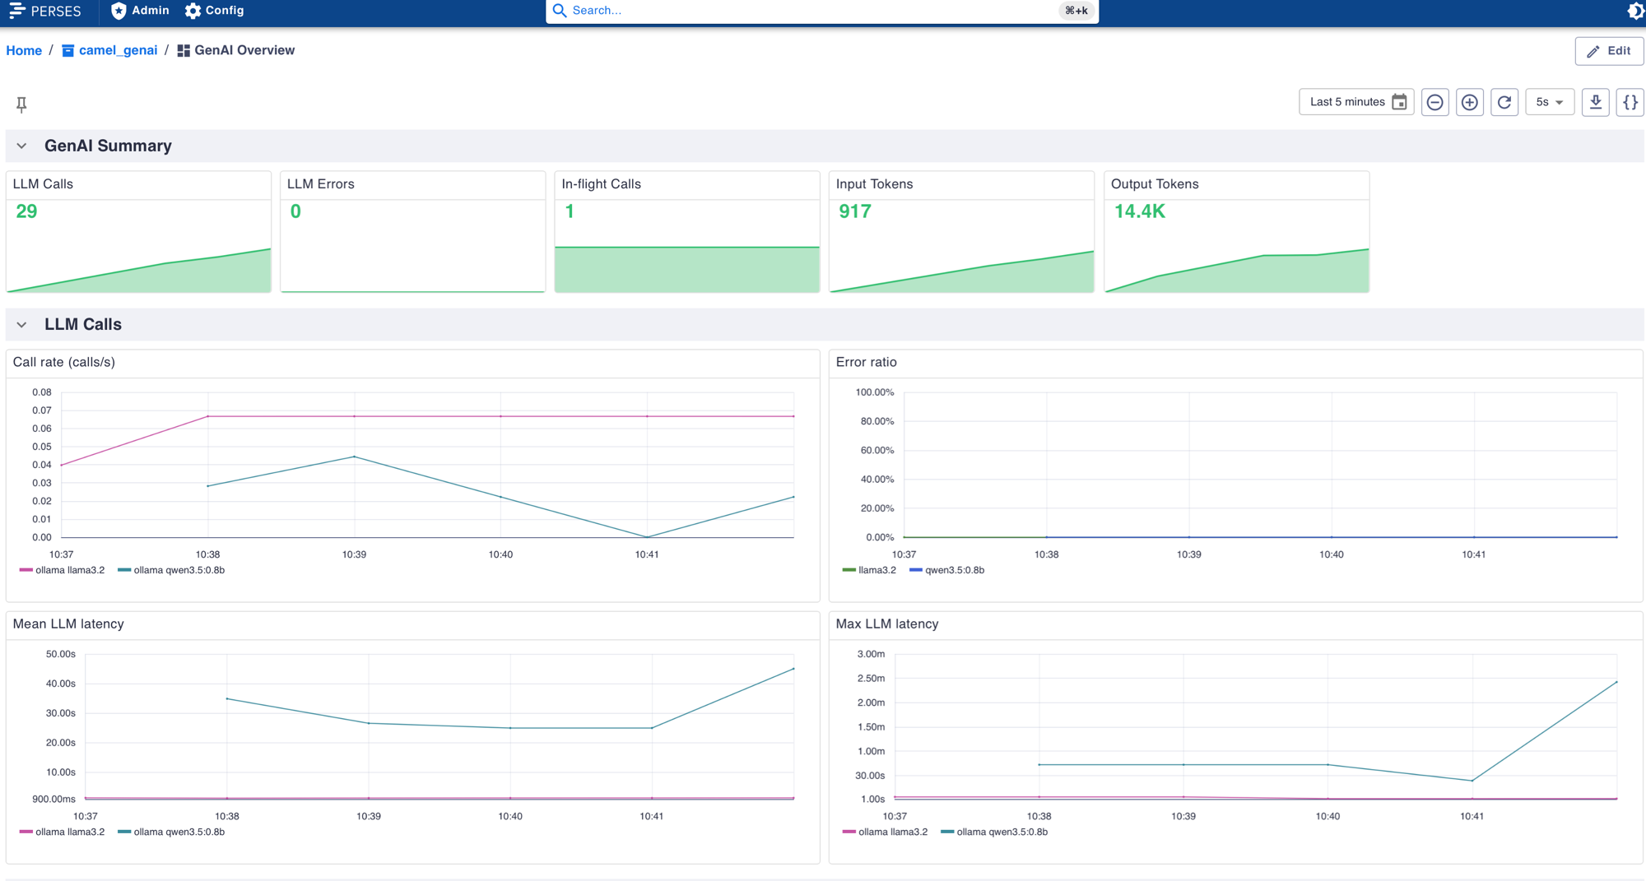Click the GenAI Summary section heading

(108, 146)
